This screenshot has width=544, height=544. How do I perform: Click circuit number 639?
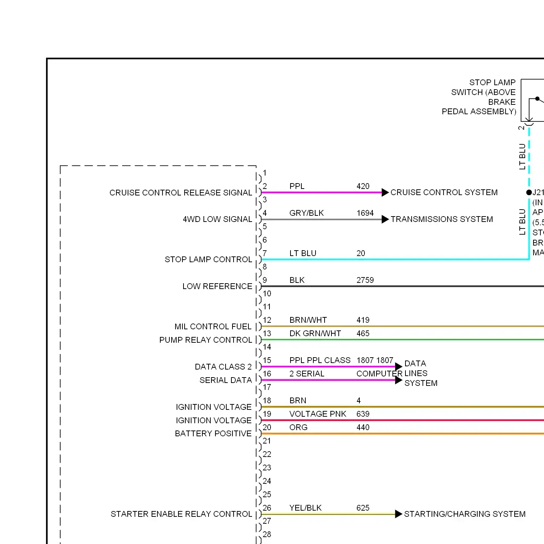click(x=363, y=414)
